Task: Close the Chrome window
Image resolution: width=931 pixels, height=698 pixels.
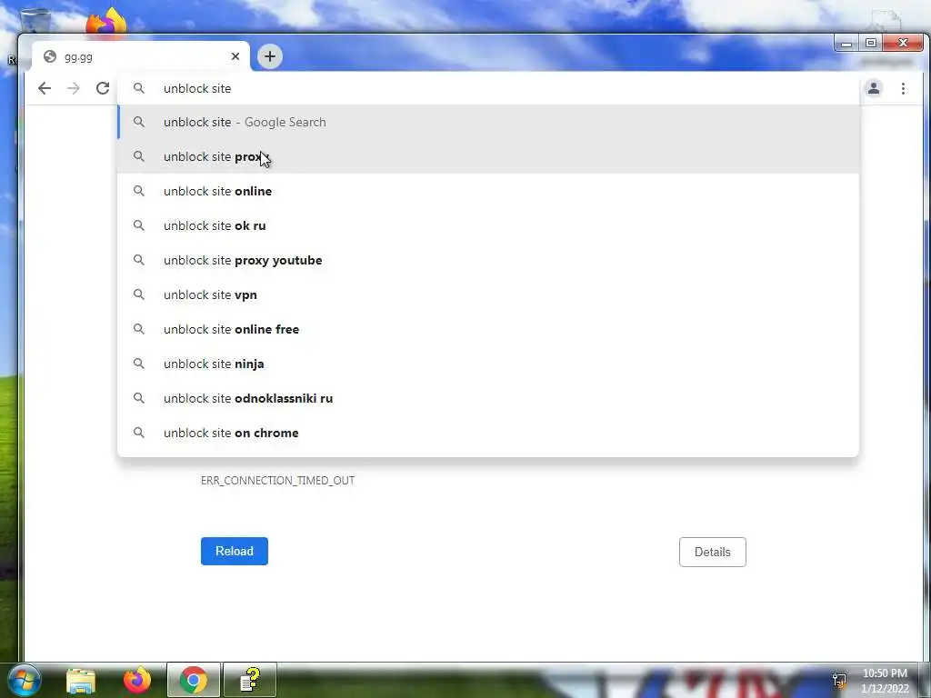Action: [903, 43]
